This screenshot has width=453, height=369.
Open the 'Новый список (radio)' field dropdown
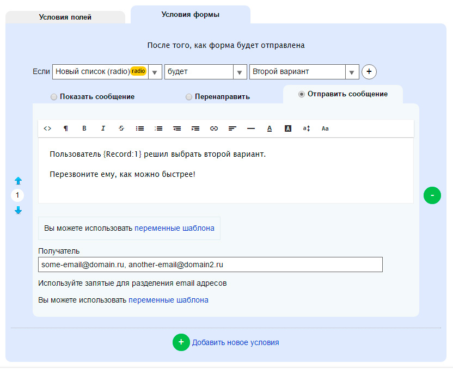pos(155,72)
